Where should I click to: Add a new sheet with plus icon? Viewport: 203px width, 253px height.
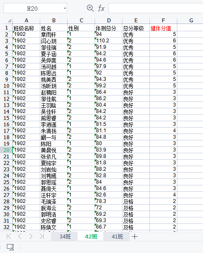[134, 237]
